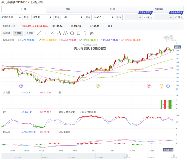Open the second locked member-only dropdown

[x=164, y=17]
